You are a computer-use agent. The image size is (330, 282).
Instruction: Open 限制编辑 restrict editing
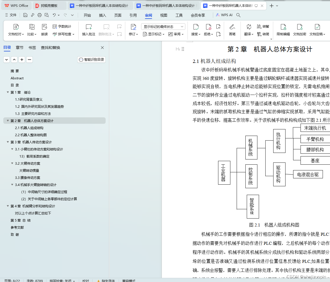point(283,30)
